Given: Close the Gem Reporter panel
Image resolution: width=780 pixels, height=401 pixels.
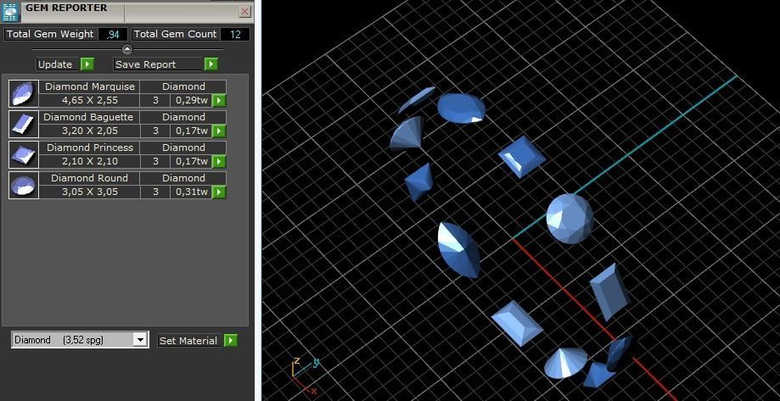Looking at the screenshot, I should (244, 11).
